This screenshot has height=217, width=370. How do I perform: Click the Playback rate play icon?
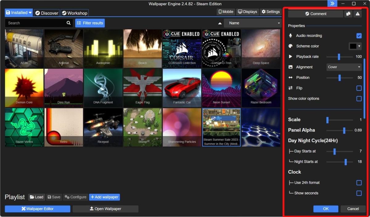point(290,56)
